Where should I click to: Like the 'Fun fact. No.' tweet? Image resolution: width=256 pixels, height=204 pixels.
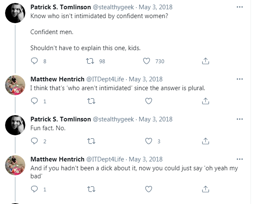tap(148, 141)
